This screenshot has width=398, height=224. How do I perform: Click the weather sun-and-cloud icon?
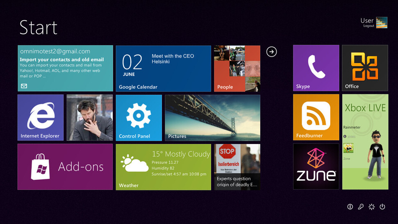[x=134, y=163]
